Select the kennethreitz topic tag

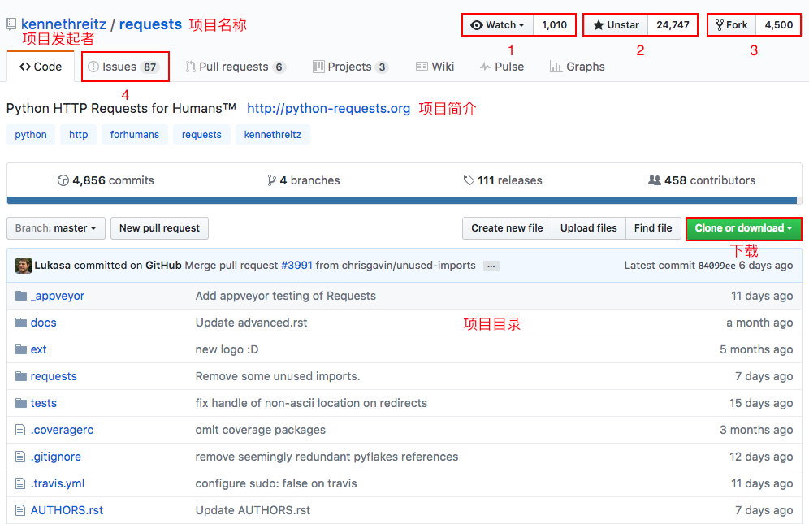pyautogui.click(x=272, y=134)
